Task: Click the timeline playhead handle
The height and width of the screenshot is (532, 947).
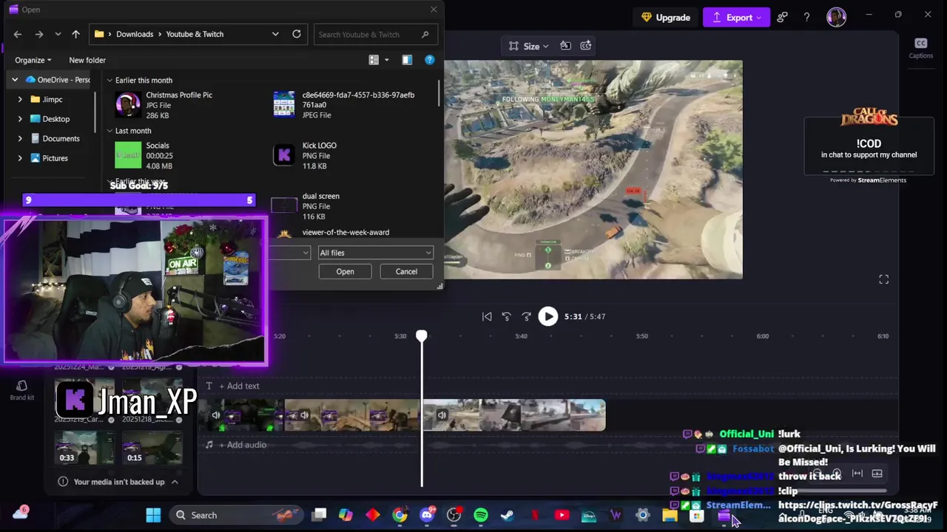Action: click(x=422, y=336)
